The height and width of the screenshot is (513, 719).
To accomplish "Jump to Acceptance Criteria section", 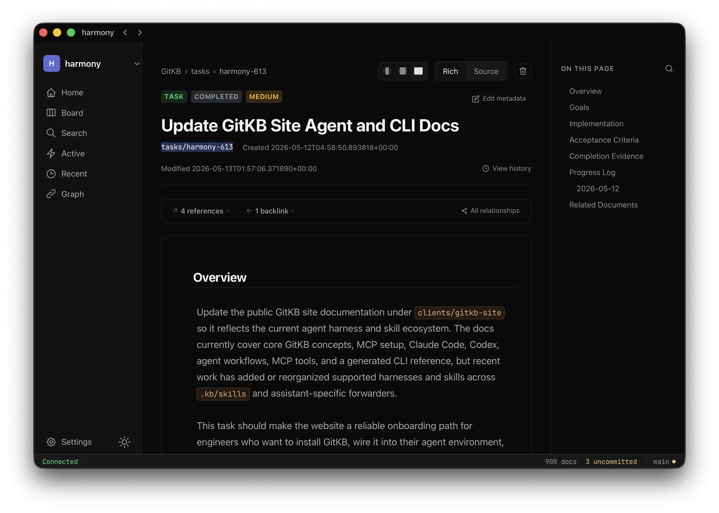I will click(x=604, y=140).
